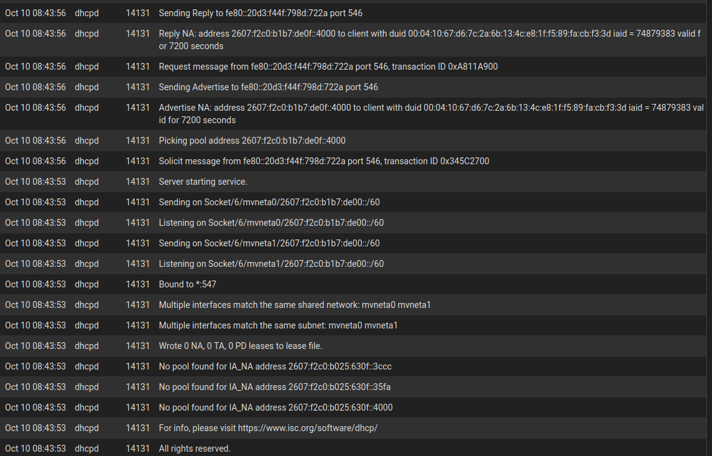Select the "Sending Advertise to" log entry
The height and width of the screenshot is (456, 712).
(268, 87)
